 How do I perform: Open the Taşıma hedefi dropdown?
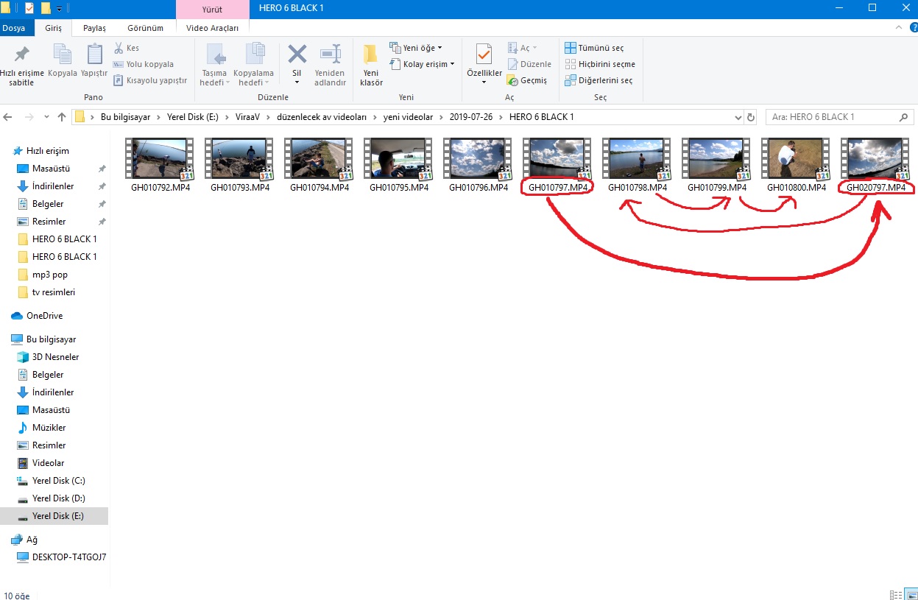(x=215, y=66)
